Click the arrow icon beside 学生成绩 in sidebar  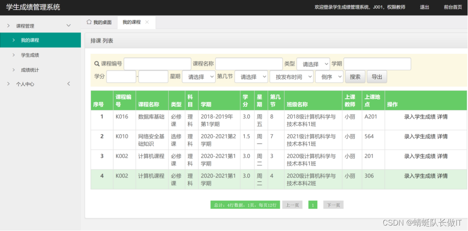pyautogui.click(x=14, y=55)
